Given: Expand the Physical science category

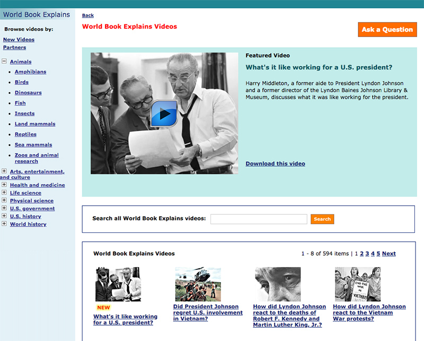Looking at the screenshot, I should tap(4, 200).
